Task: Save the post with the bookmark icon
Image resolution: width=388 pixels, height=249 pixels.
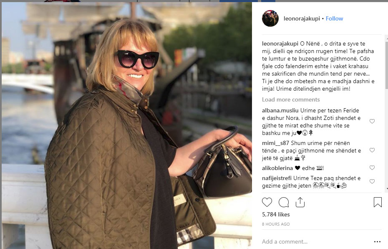Action: click(x=378, y=202)
